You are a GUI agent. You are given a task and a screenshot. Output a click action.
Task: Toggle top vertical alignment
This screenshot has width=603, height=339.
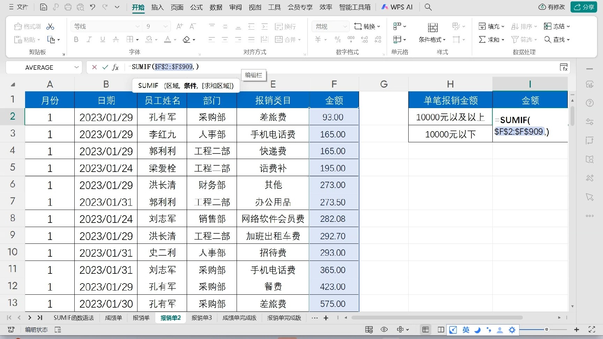212,26
